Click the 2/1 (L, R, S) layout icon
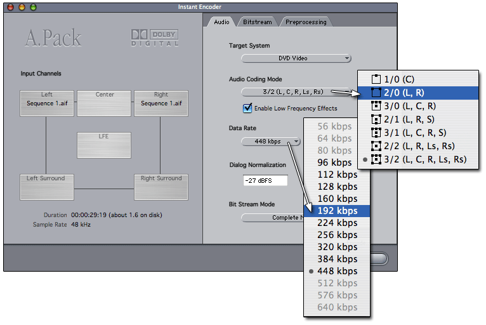 coord(376,119)
